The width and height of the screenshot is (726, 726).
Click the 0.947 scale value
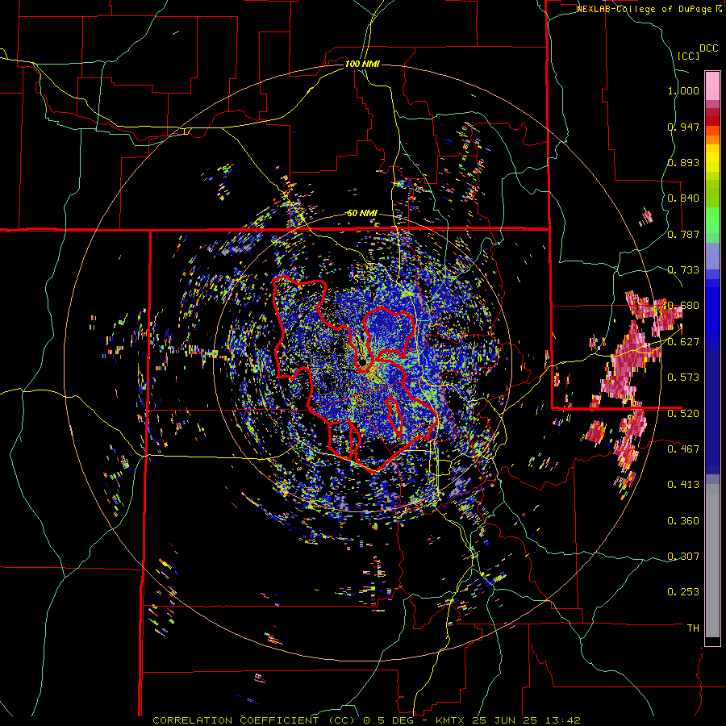click(683, 127)
